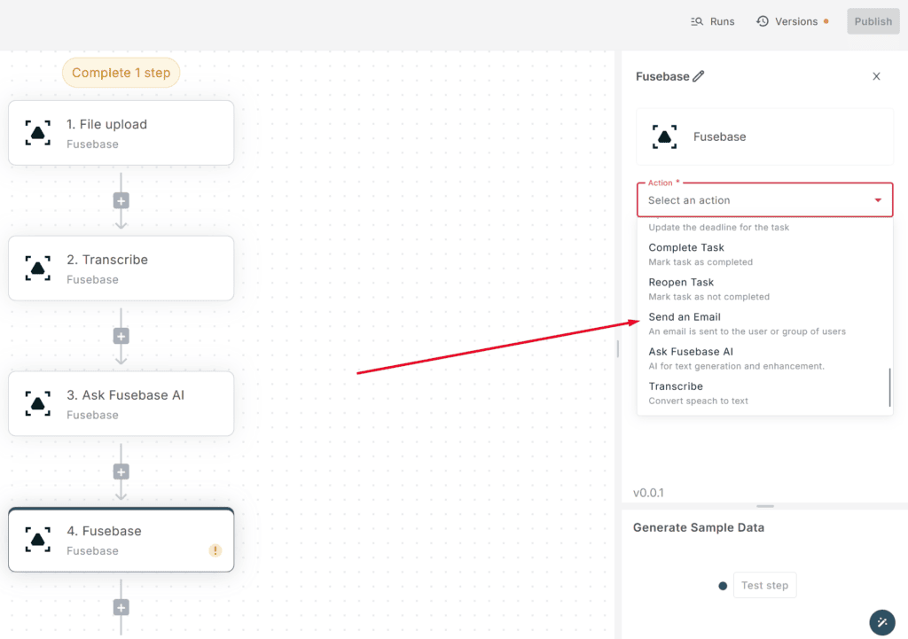This screenshot has width=908, height=639.
Task: Open the Runs list
Action: click(712, 21)
